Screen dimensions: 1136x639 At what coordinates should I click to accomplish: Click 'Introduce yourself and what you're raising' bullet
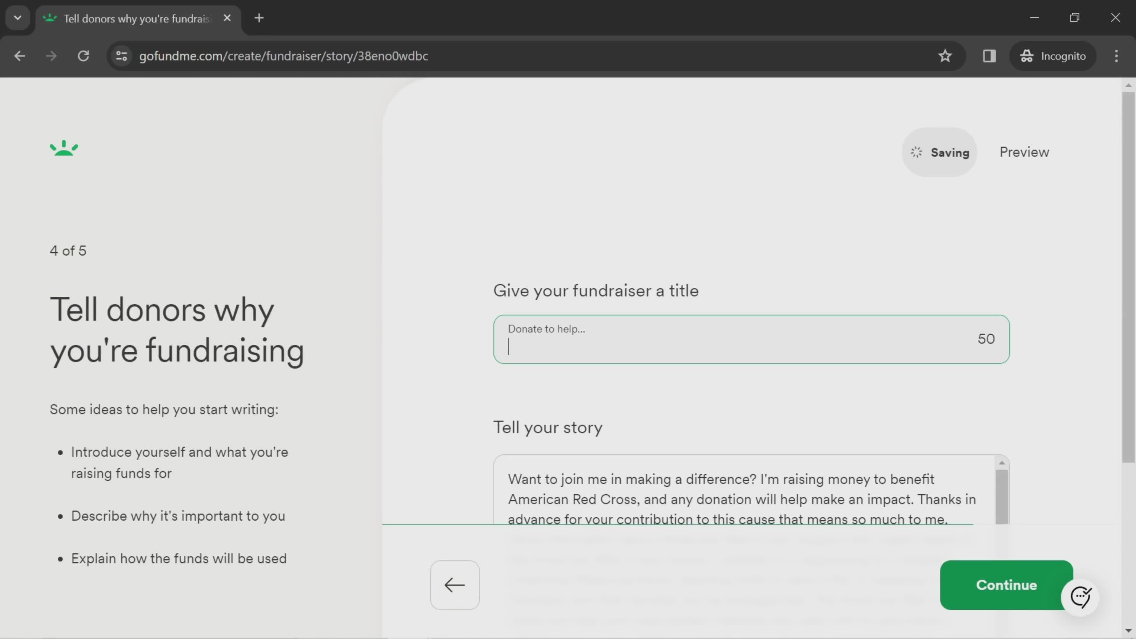tap(180, 463)
